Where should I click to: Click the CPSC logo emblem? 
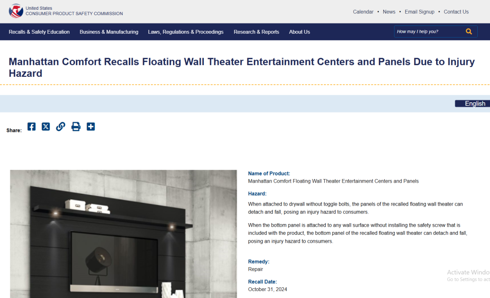point(16,11)
